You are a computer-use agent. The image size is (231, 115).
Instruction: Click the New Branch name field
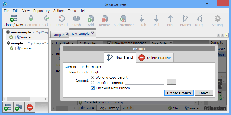tap(152, 72)
